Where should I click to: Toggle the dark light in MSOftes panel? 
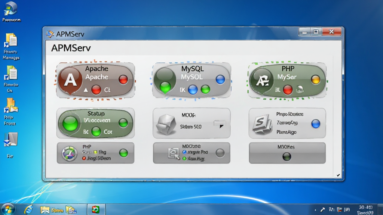tap(287, 156)
